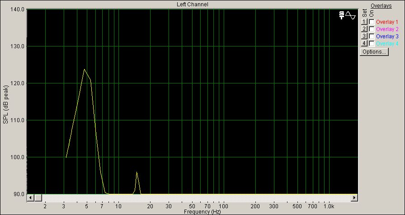
Task: Open the Options... dialog
Action: (374, 52)
